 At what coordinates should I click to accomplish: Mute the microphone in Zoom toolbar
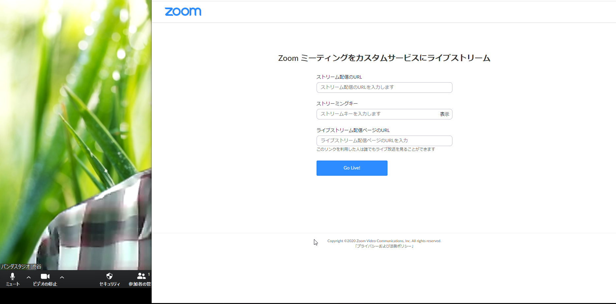point(13,276)
